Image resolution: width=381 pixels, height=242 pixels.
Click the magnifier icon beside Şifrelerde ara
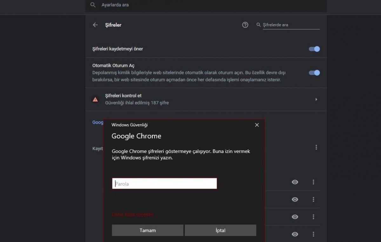coord(258,25)
